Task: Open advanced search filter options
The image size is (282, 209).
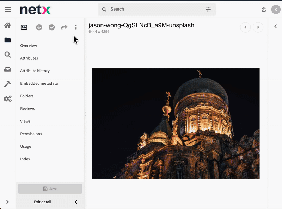Action: pyautogui.click(x=208, y=9)
